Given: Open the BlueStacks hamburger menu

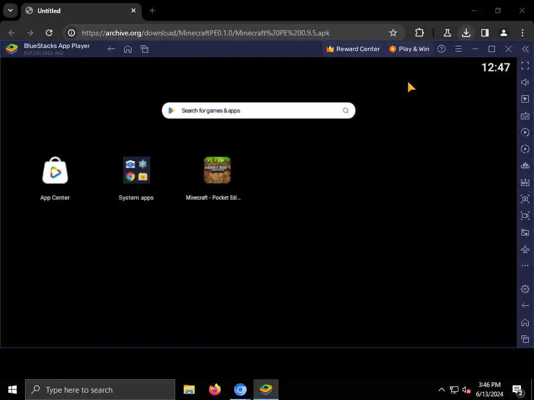Looking at the screenshot, I should pyautogui.click(x=458, y=49).
